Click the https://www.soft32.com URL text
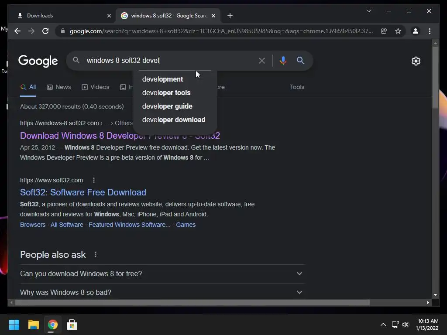The width and height of the screenshot is (447, 335). point(52,180)
